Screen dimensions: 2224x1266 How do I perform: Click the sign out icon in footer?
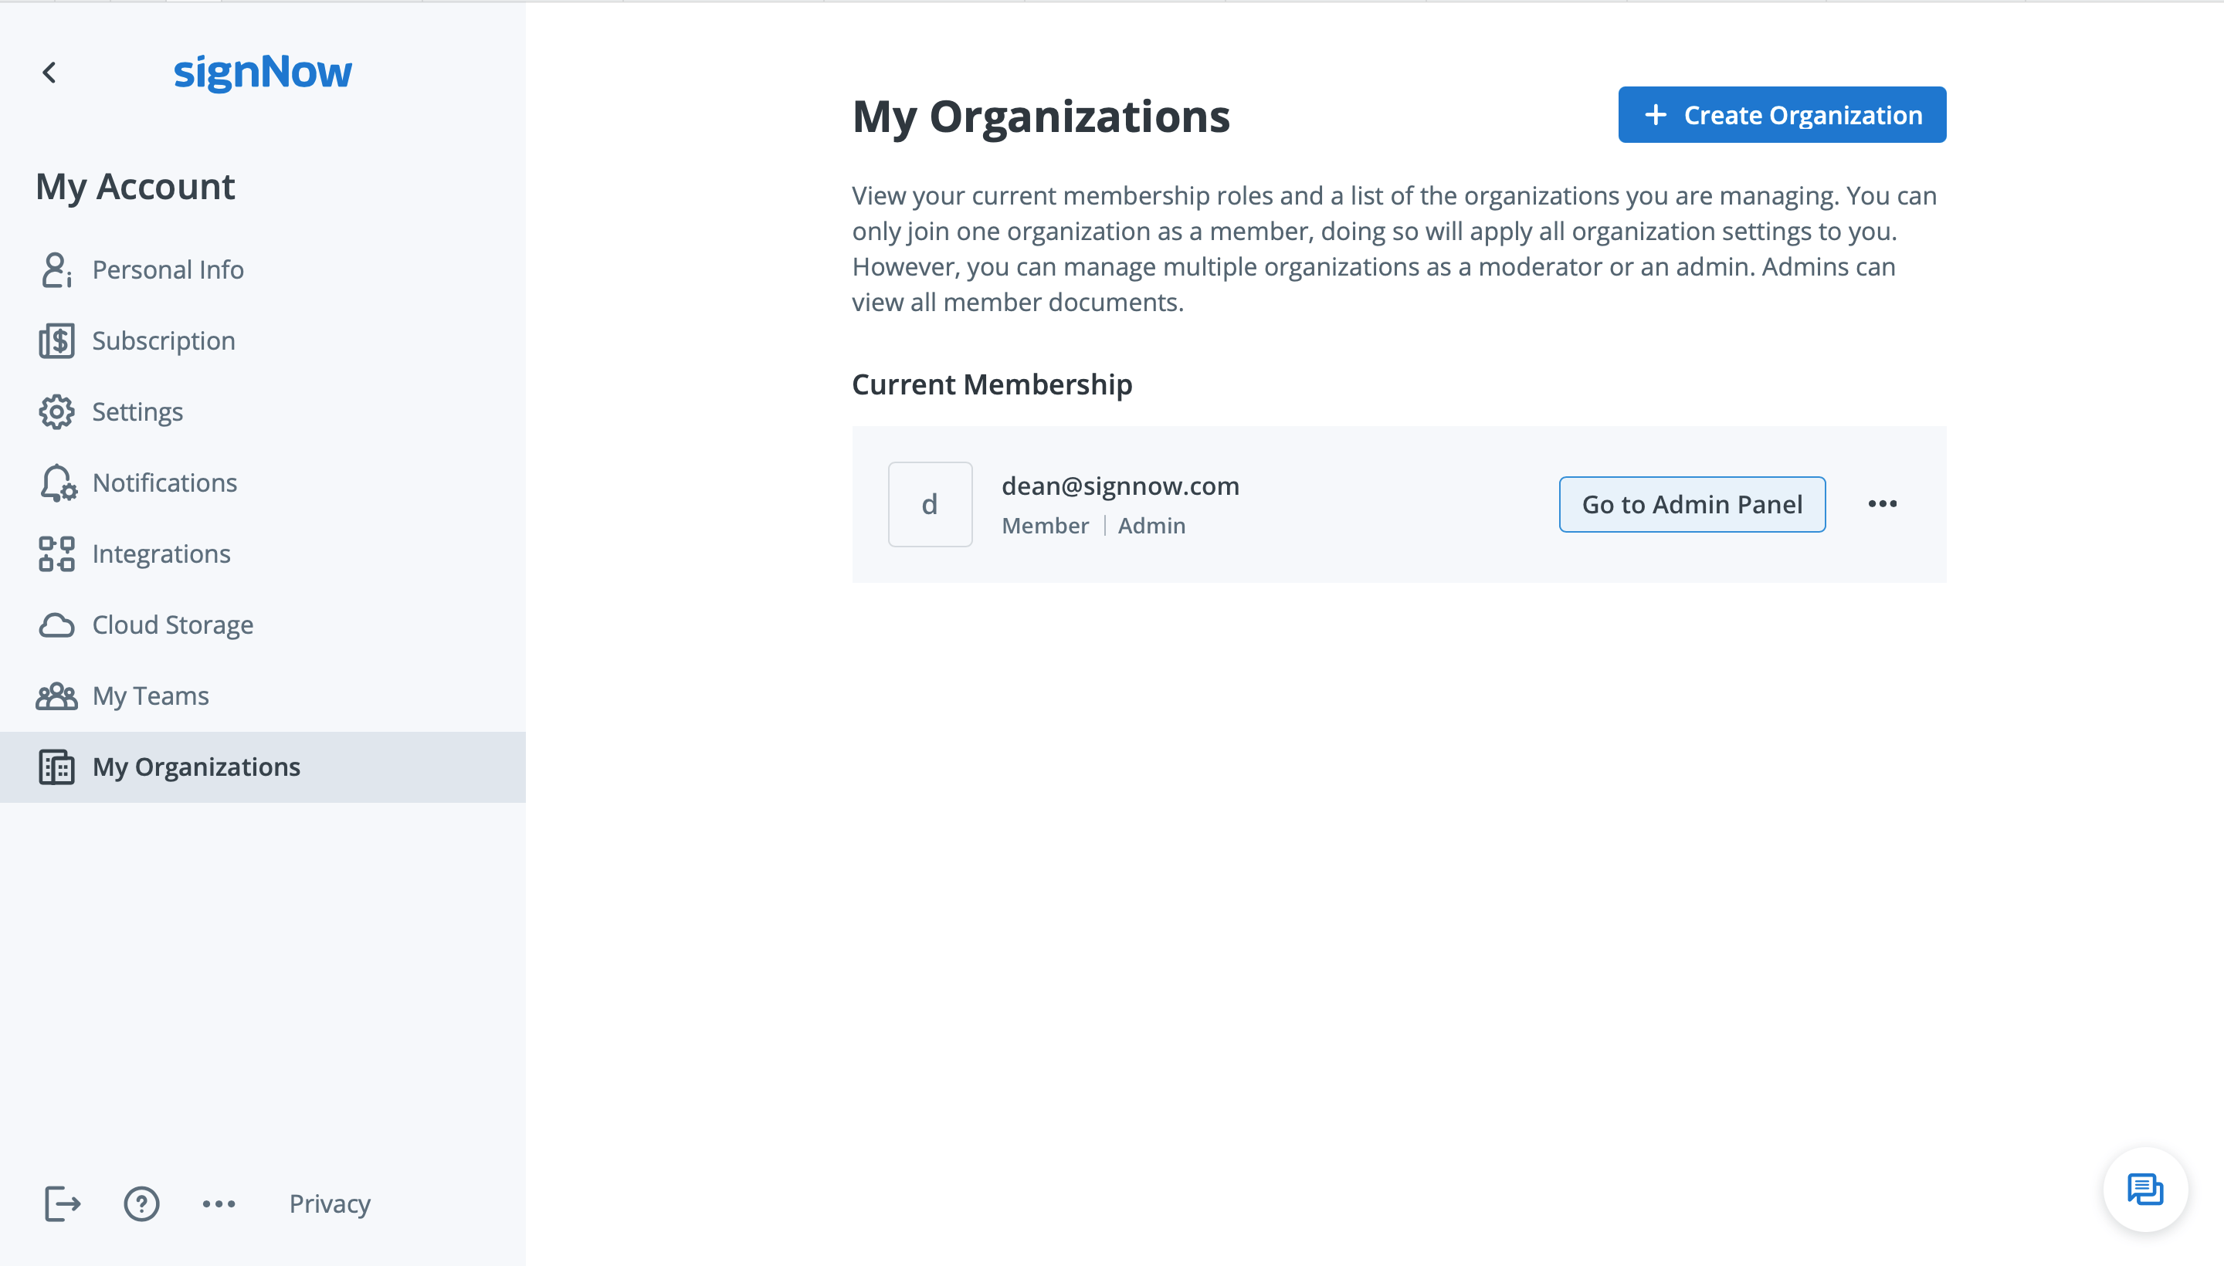(61, 1203)
